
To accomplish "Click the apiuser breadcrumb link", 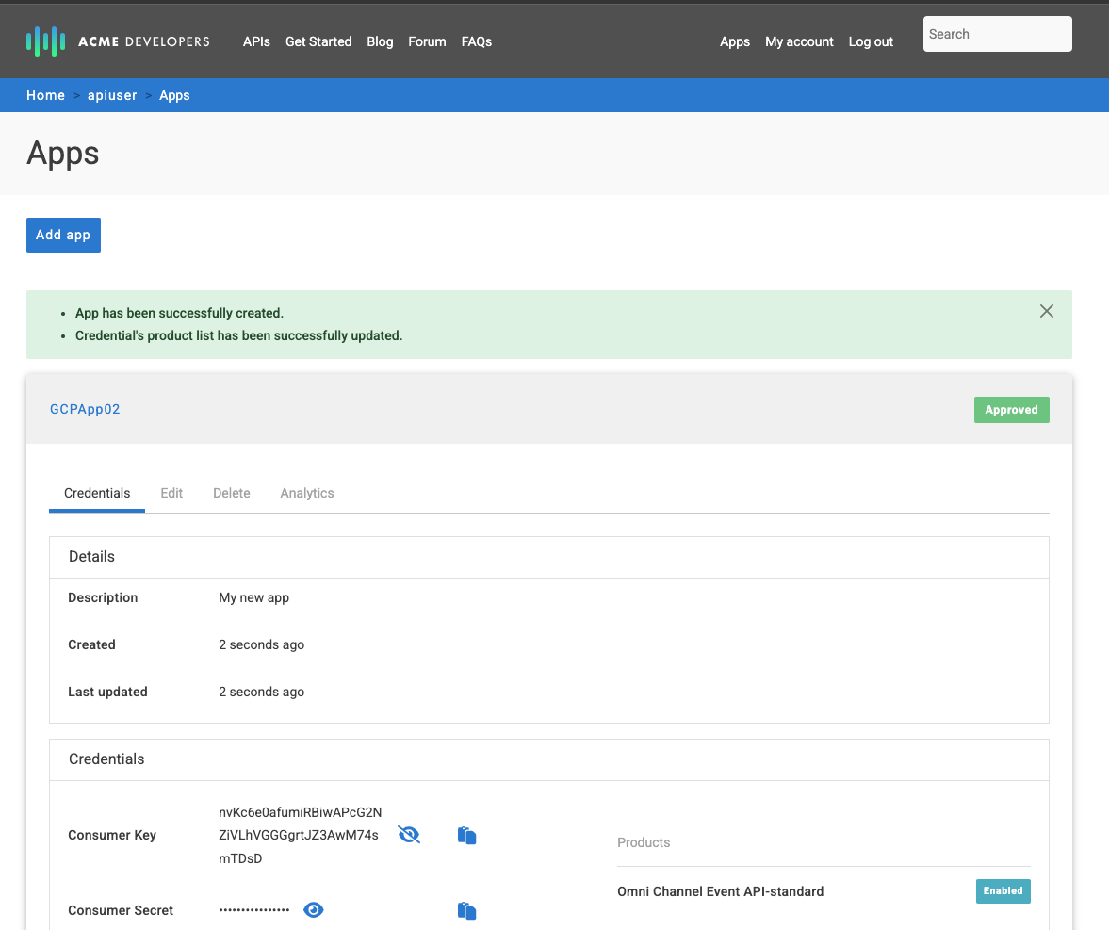I will tap(112, 95).
